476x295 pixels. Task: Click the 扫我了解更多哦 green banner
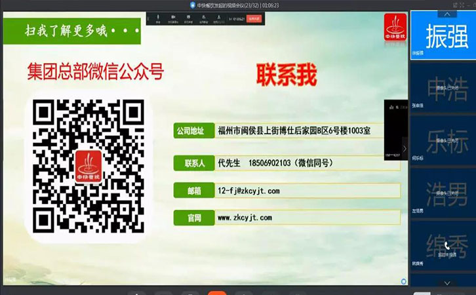pyautogui.click(x=72, y=31)
